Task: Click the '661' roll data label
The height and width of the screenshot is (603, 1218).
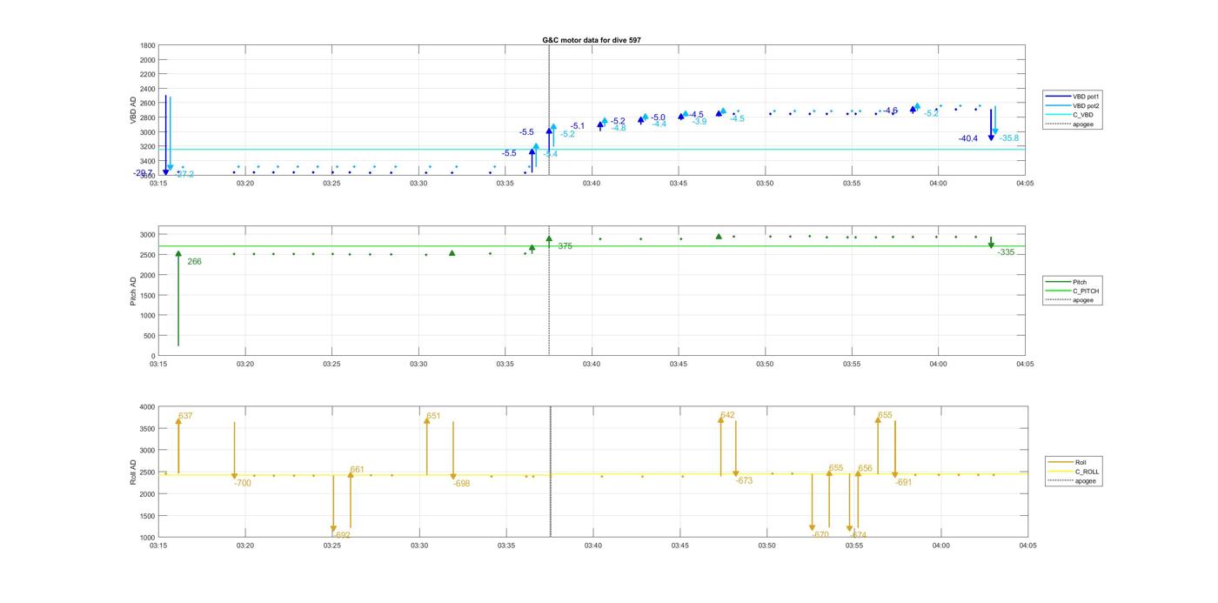Action: coord(357,470)
